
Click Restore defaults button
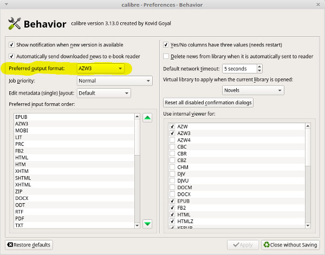(x=29, y=245)
